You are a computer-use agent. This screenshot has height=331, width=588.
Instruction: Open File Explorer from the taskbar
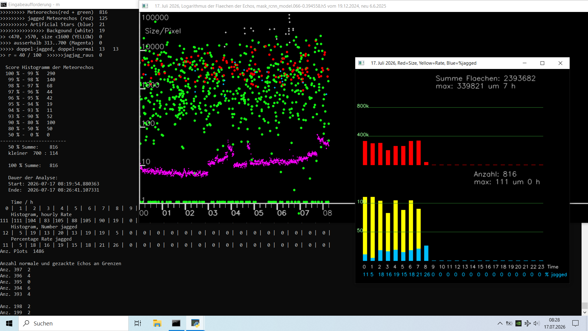(x=157, y=323)
